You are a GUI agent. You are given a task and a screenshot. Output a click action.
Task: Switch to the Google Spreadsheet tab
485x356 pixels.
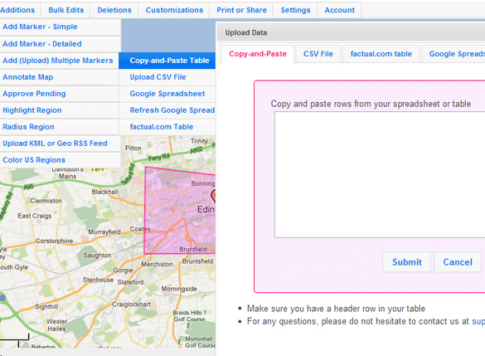click(453, 54)
